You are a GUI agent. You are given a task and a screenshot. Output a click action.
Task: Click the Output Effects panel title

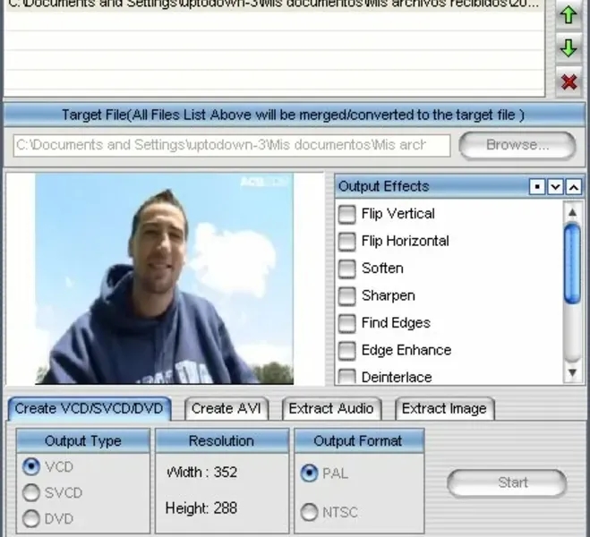384,186
